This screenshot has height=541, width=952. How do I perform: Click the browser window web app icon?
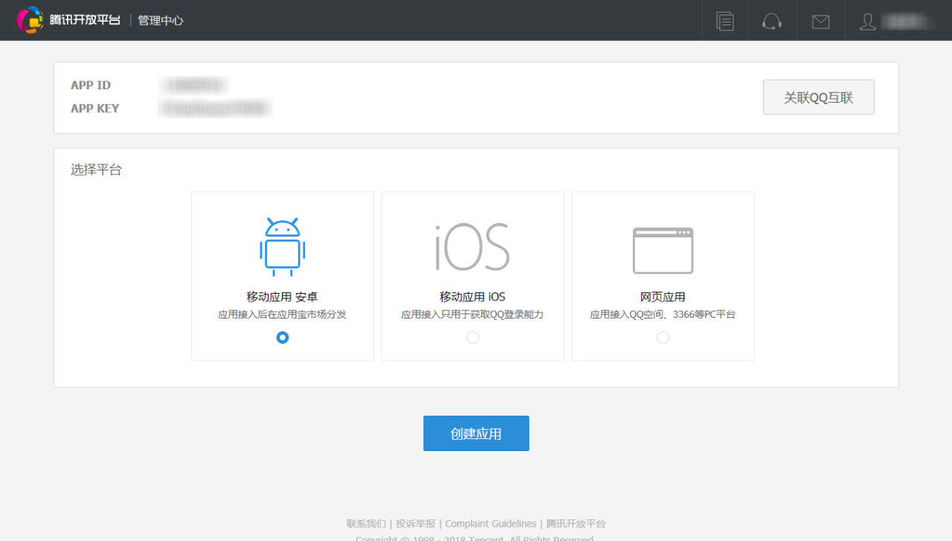pos(663,251)
